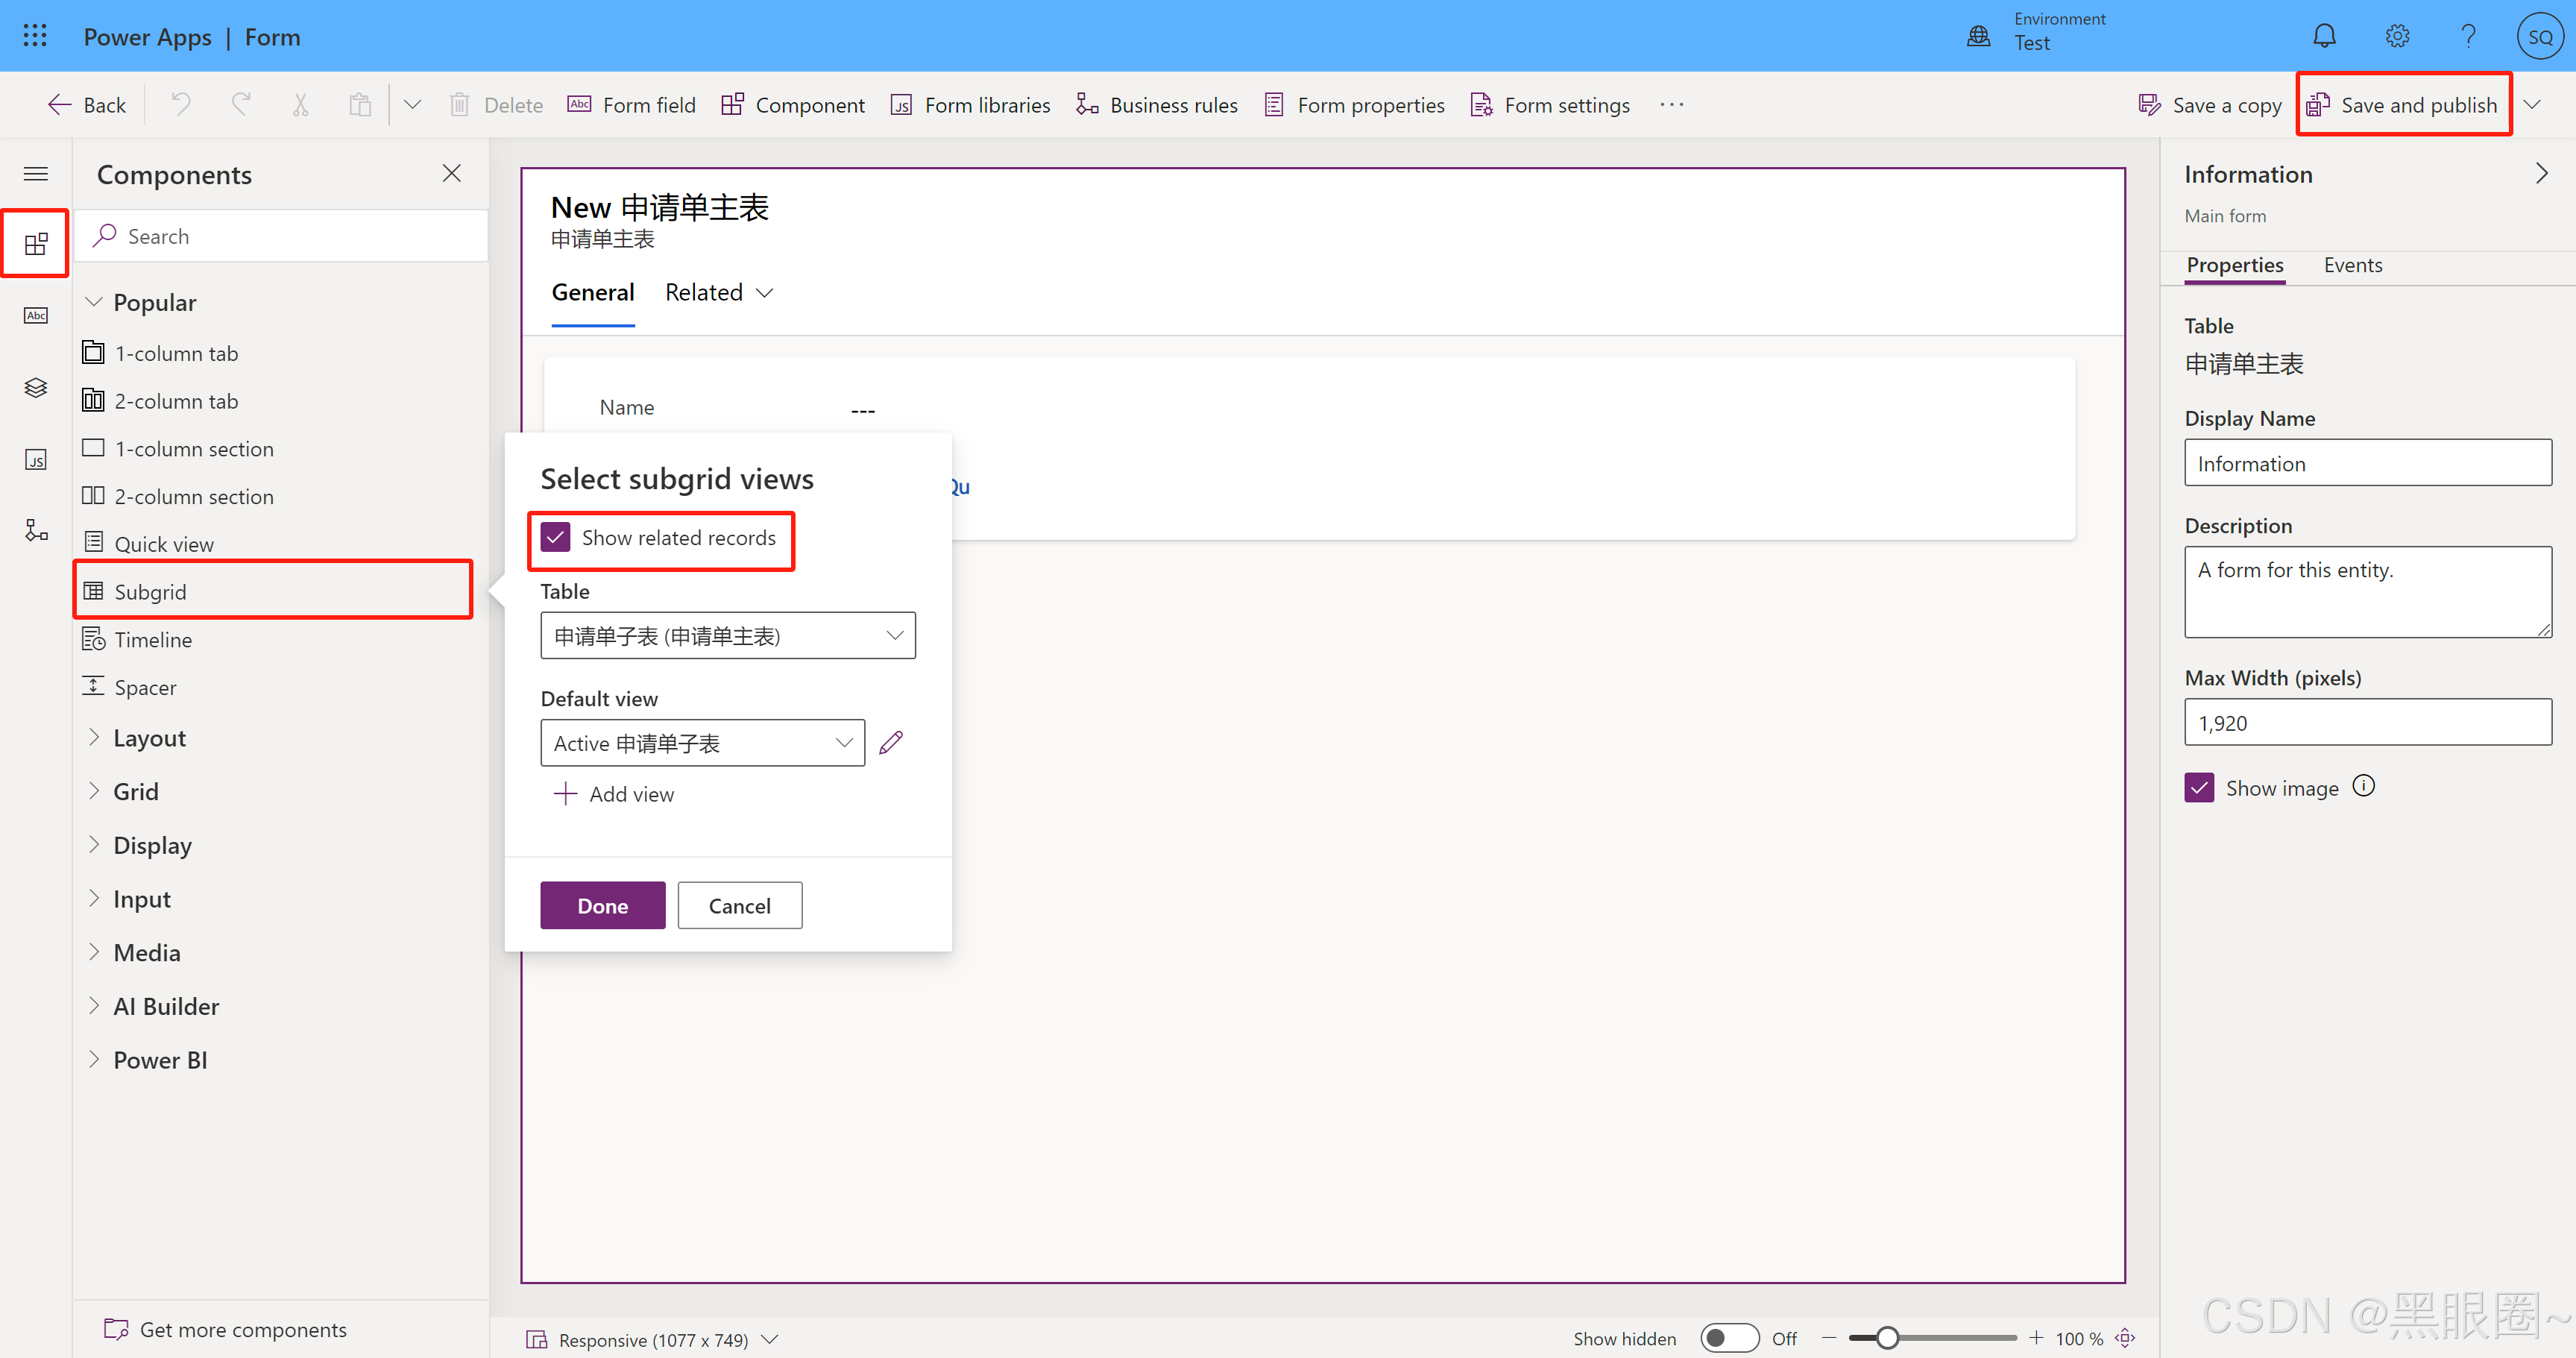This screenshot has height=1358, width=2576.
Task: Select the form fields (Abc) sidebar icon
Action: (x=35, y=315)
